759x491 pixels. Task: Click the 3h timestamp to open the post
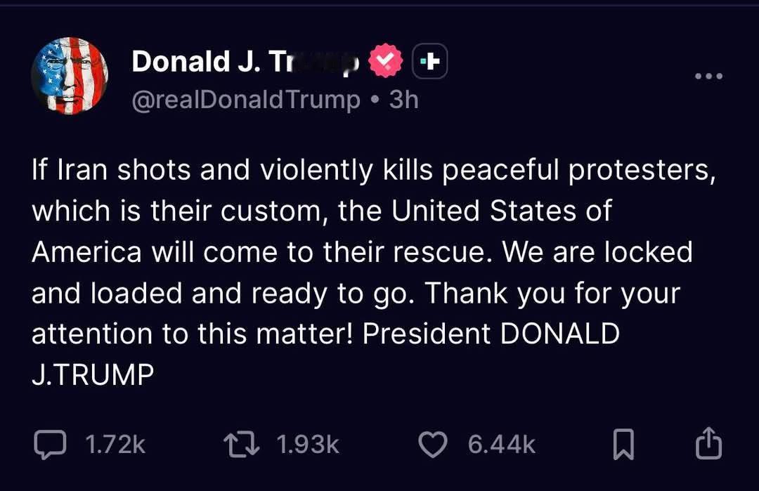403,100
